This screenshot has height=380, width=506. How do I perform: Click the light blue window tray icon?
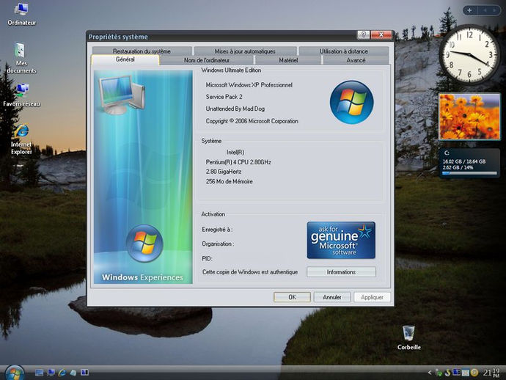[x=466, y=373]
